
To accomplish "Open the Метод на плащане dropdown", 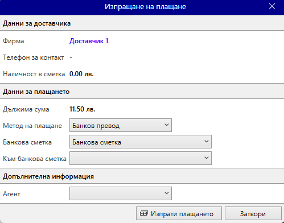I will point(121,125).
